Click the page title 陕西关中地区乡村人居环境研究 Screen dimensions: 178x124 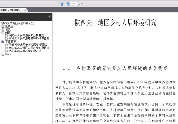115,22
